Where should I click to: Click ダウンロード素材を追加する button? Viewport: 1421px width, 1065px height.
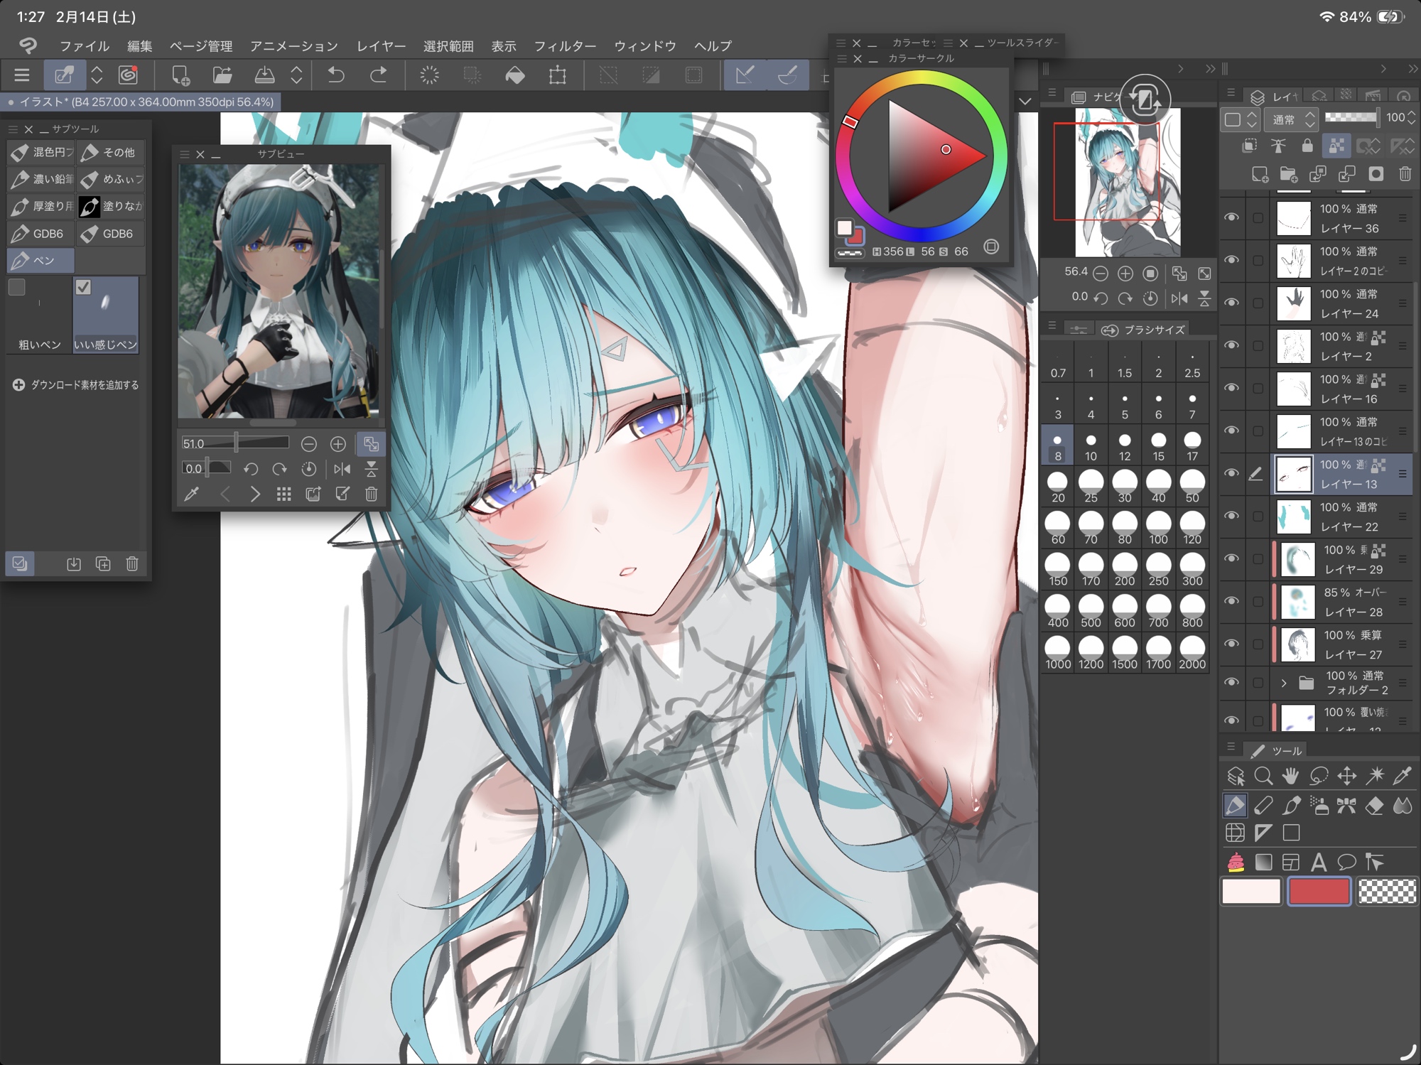click(x=75, y=384)
